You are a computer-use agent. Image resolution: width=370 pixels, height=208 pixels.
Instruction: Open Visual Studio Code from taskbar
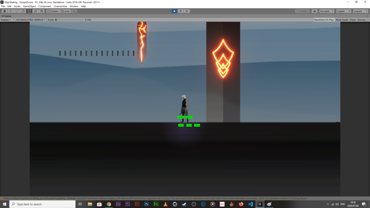[250, 204]
